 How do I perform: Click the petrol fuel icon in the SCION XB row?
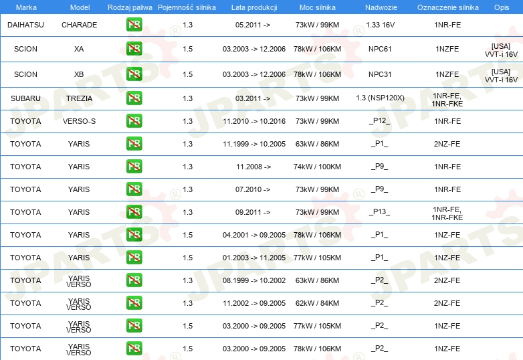[x=134, y=74]
